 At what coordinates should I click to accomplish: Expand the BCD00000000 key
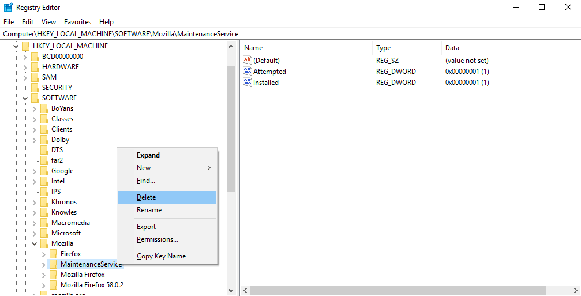tap(25, 57)
